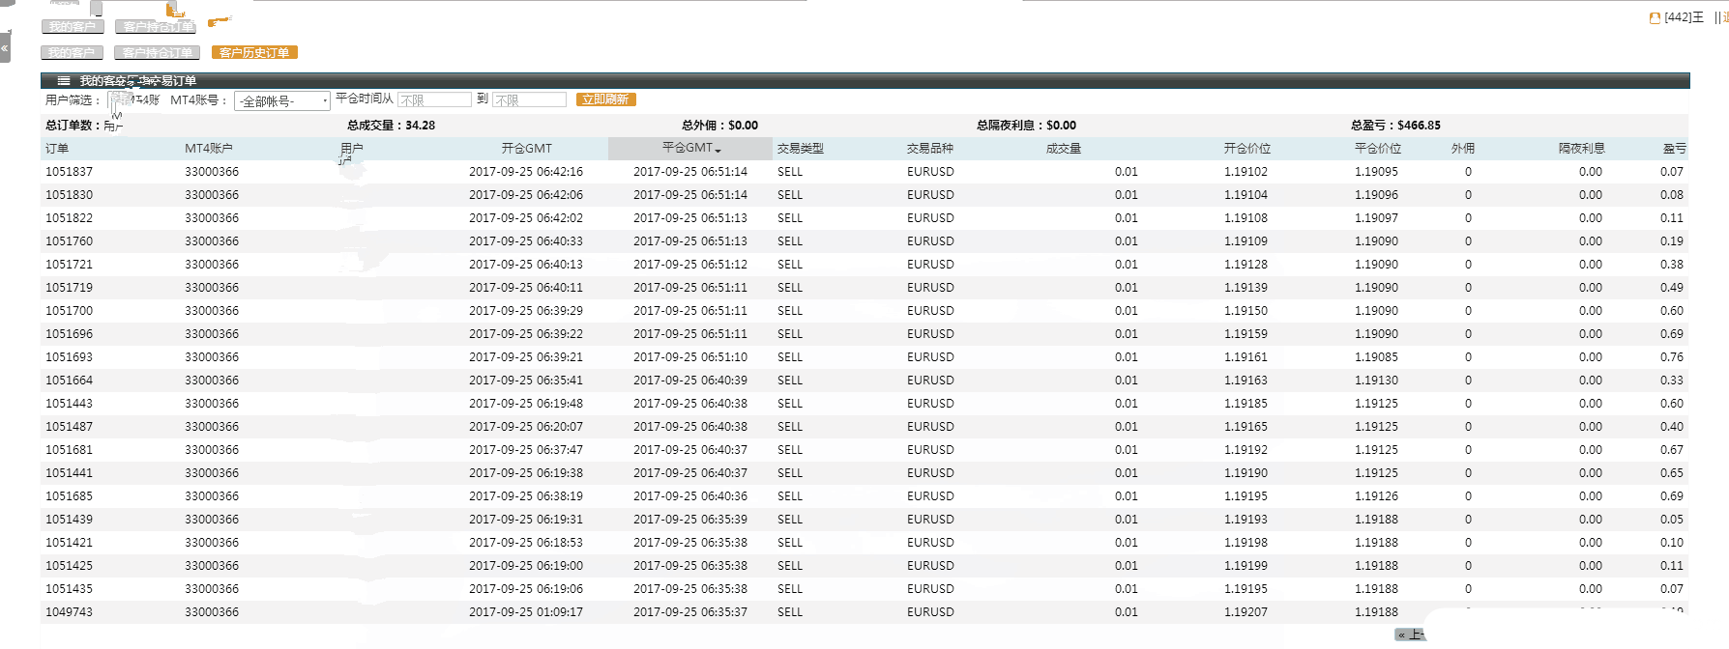The width and height of the screenshot is (1729, 649).
Task: Select the 我的客户 tab
Action: [x=72, y=53]
